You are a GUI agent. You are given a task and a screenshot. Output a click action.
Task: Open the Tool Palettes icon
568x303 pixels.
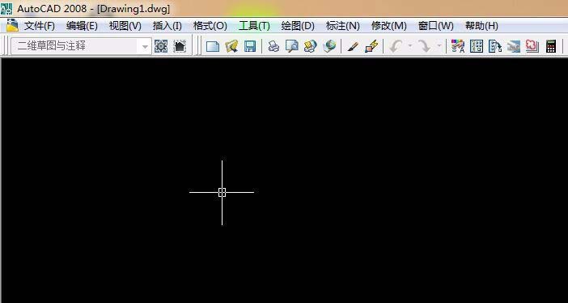tap(495, 46)
